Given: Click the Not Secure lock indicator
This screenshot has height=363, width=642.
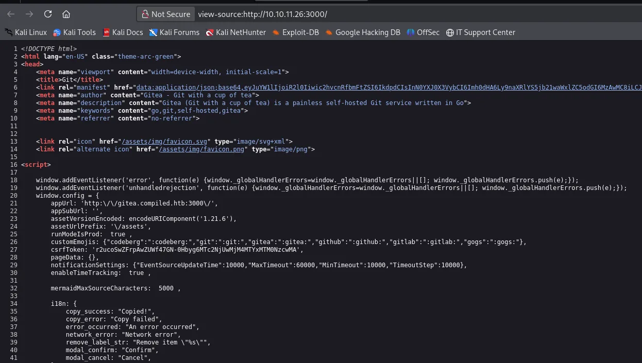Looking at the screenshot, I should coord(166,14).
